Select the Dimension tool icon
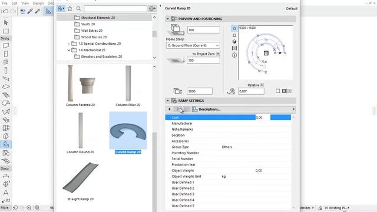 6,175
